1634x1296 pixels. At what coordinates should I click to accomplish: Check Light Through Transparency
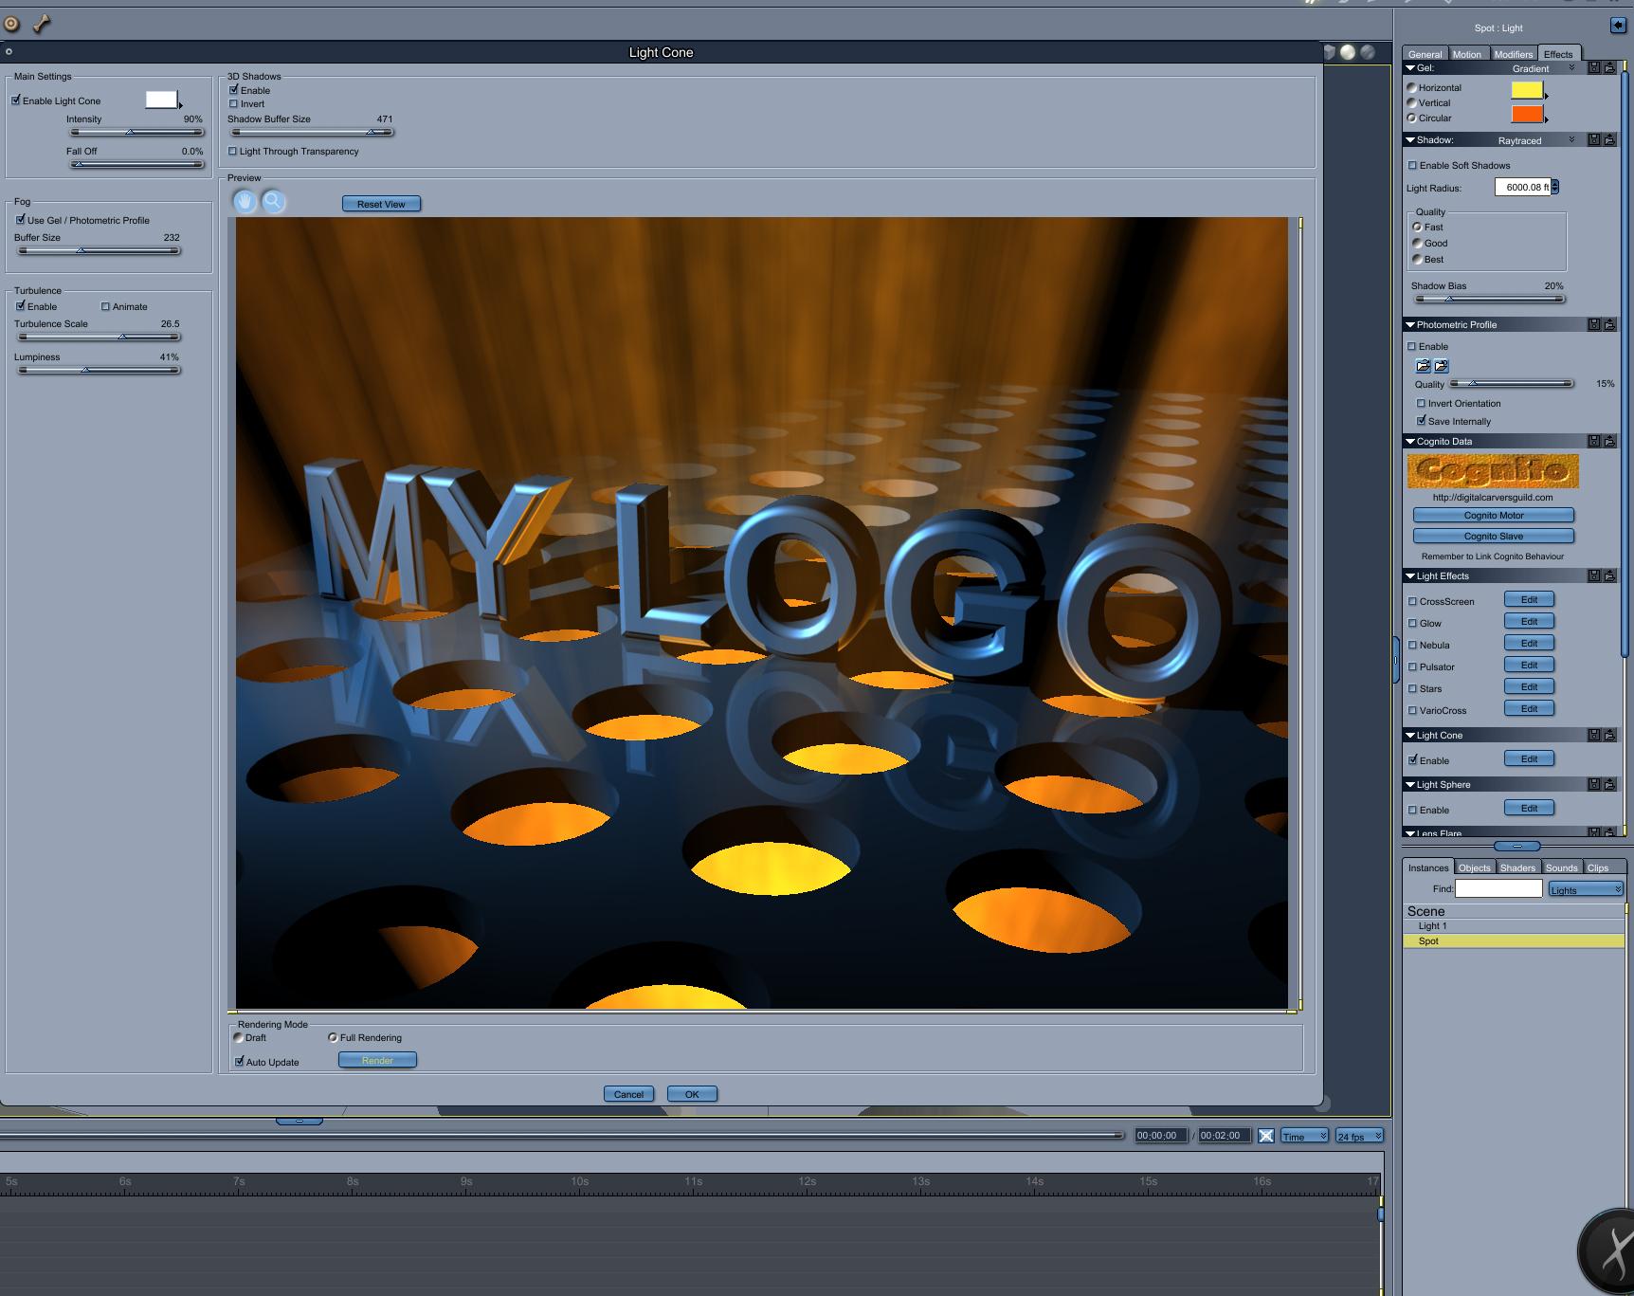(x=233, y=151)
